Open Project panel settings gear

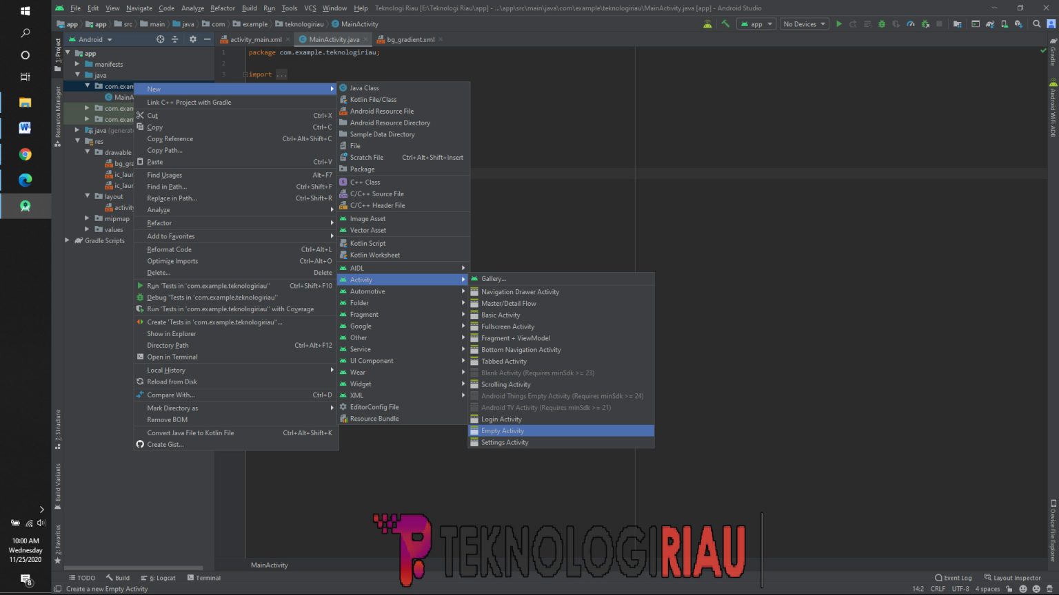click(192, 39)
